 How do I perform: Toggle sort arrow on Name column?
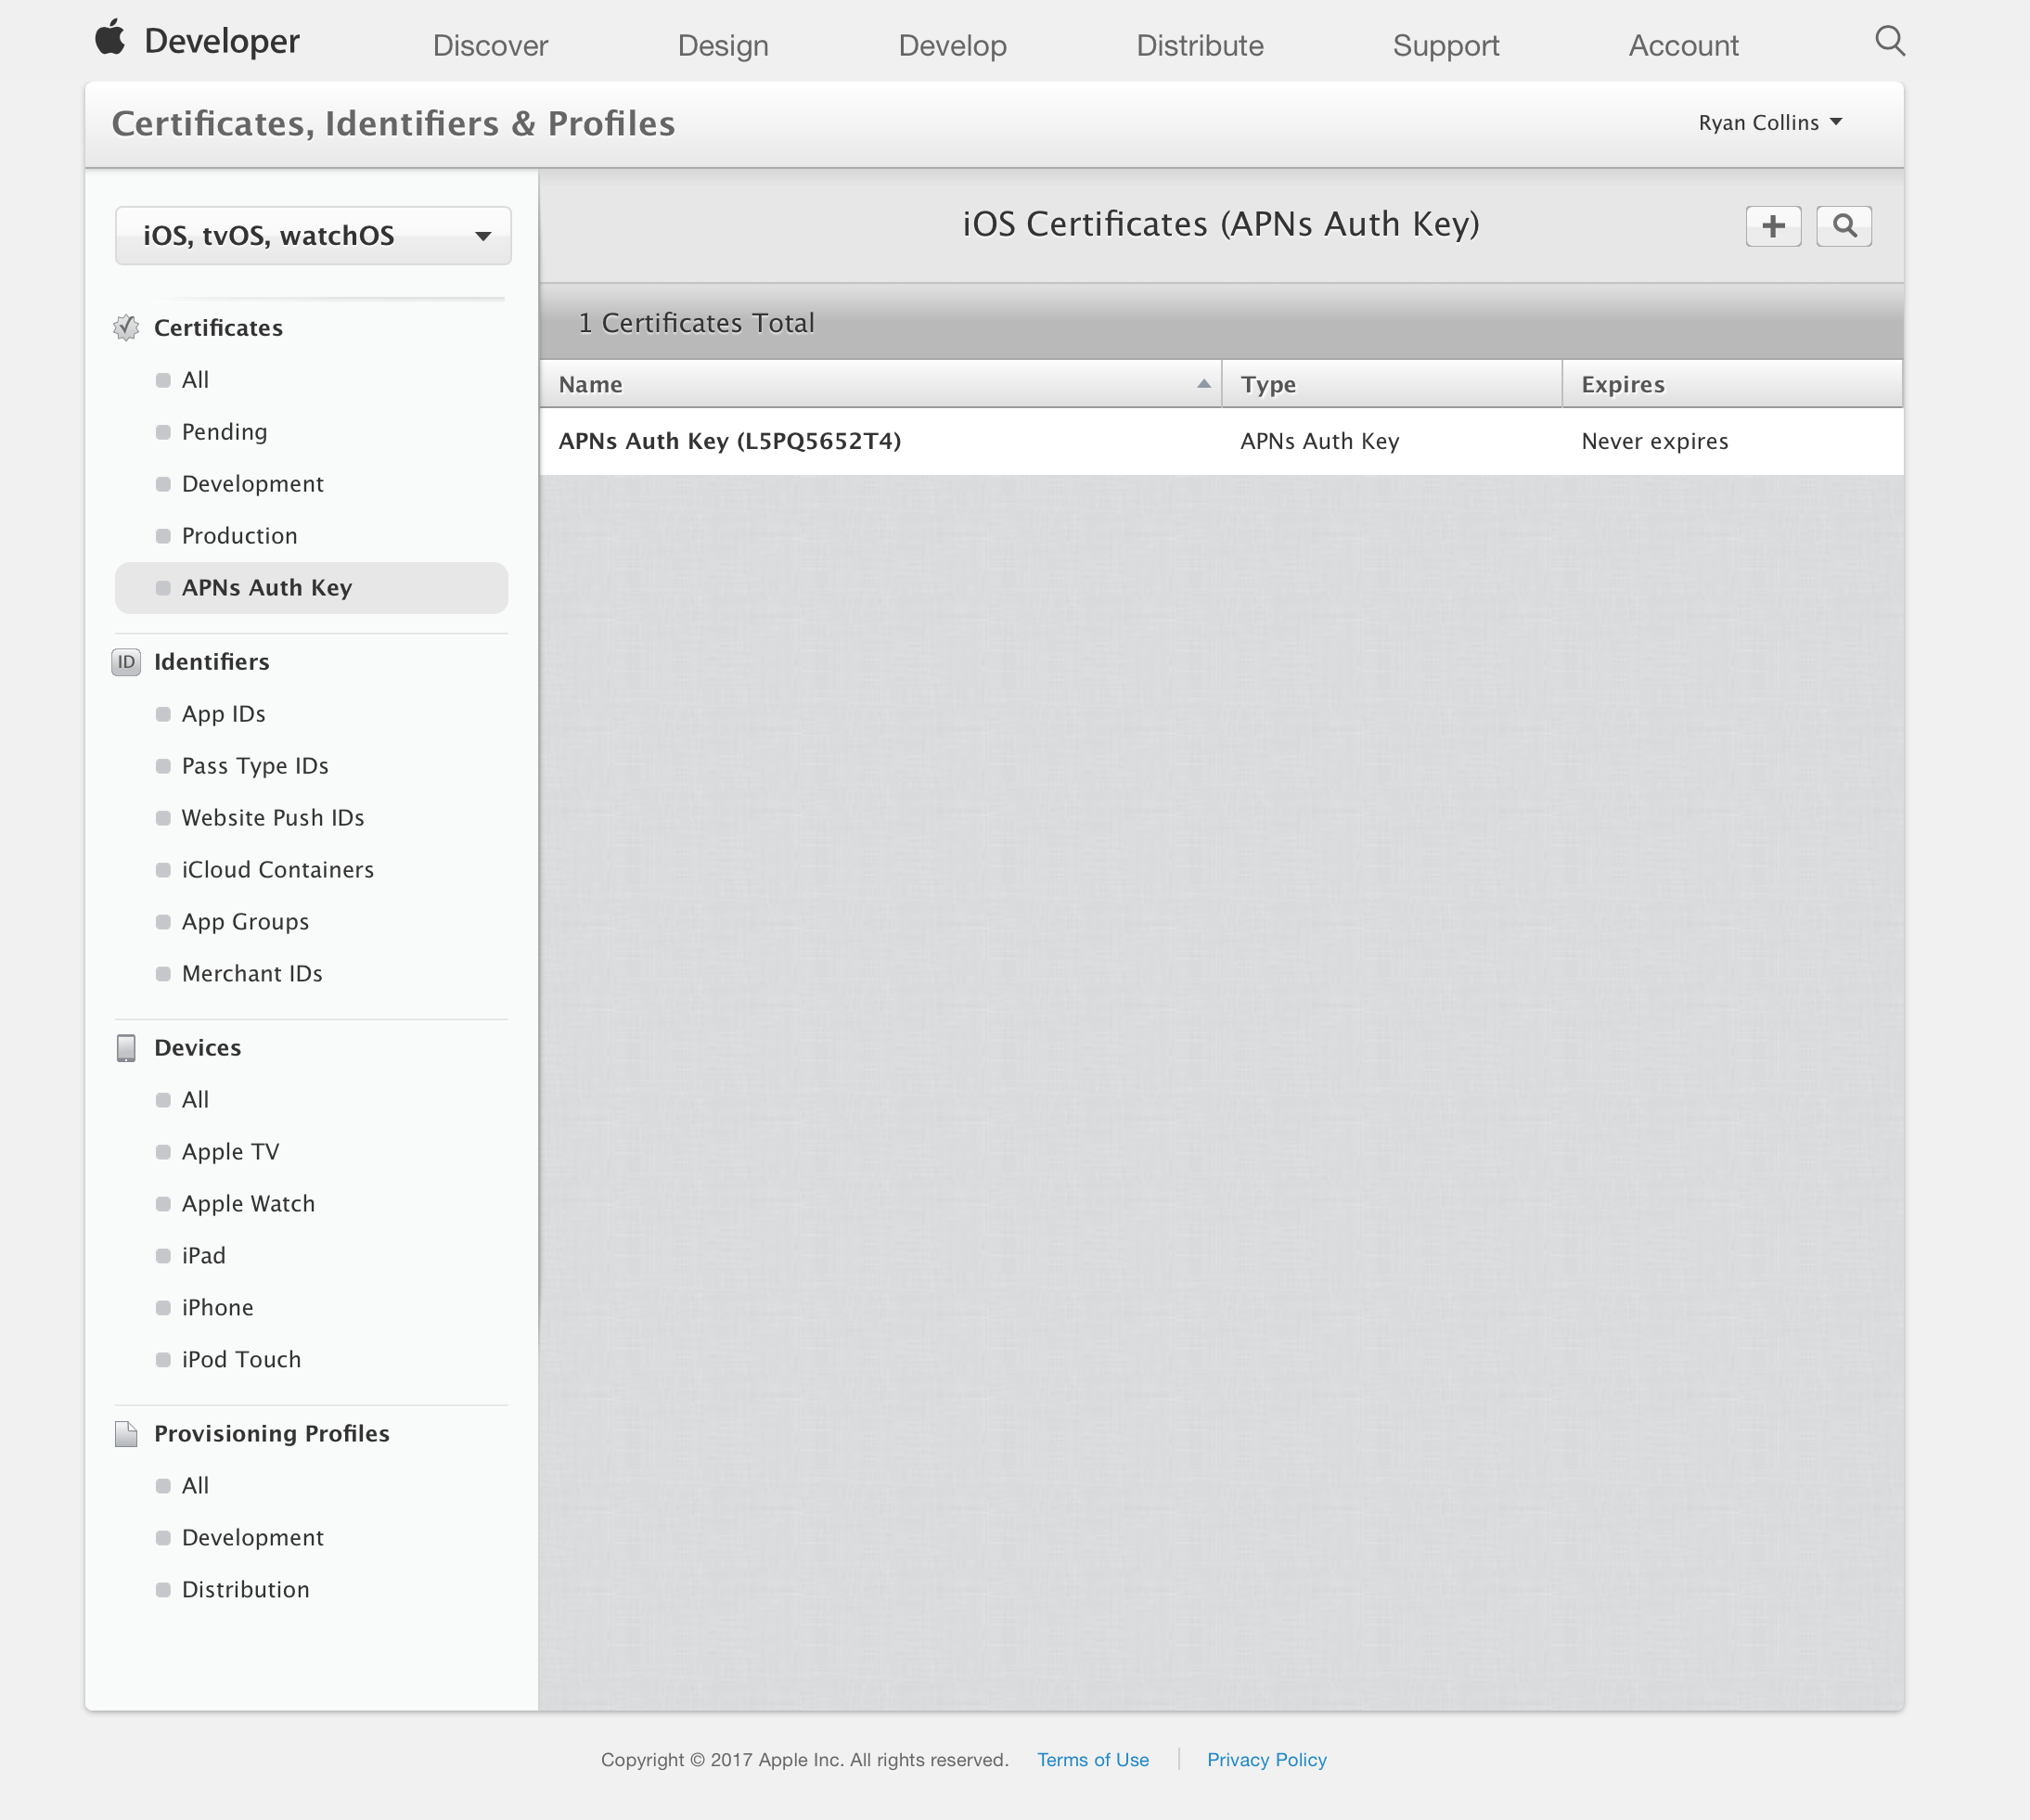(1203, 384)
